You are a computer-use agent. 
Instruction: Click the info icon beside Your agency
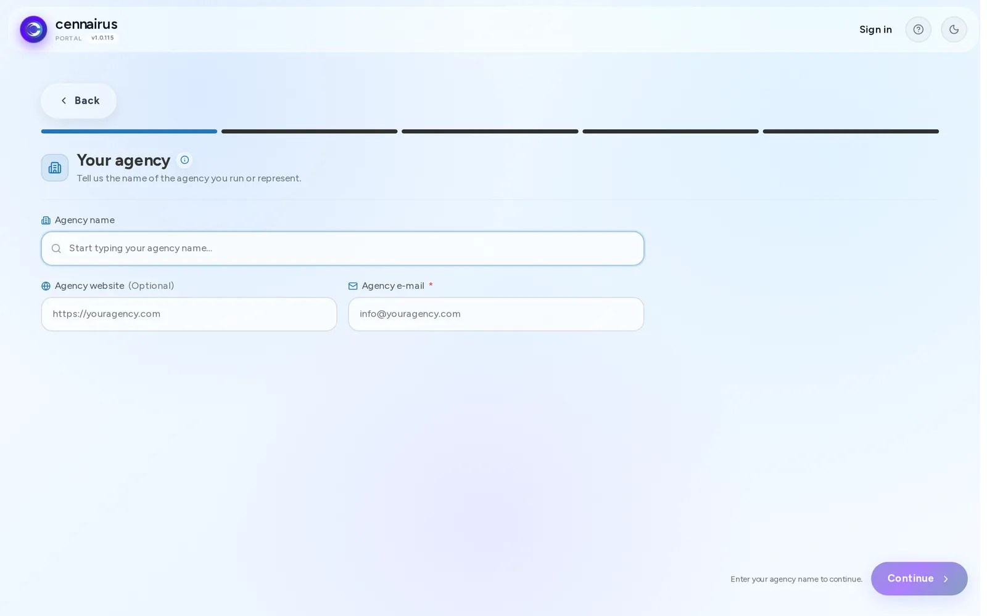184,160
